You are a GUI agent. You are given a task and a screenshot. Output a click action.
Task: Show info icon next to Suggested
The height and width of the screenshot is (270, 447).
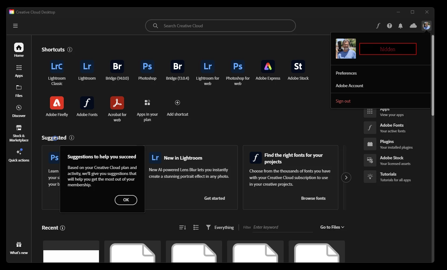[x=72, y=138]
